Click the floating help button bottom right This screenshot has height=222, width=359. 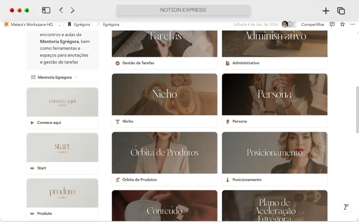point(346,206)
